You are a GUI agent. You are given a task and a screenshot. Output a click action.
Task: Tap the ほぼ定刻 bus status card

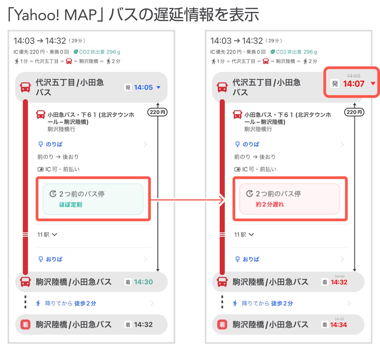(x=93, y=199)
